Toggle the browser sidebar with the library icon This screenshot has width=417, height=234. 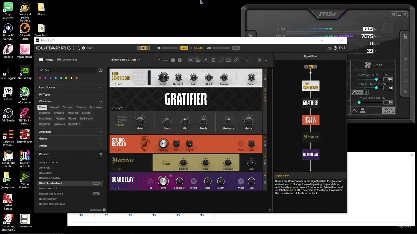(x=78, y=48)
